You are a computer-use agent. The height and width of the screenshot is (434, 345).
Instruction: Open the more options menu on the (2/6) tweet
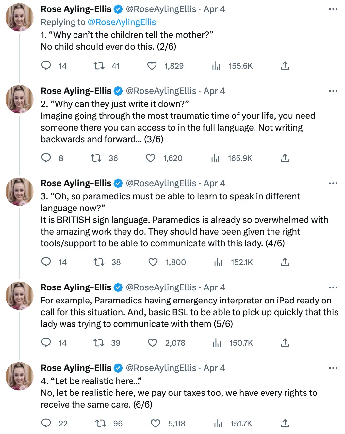pyautogui.click(x=333, y=91)
